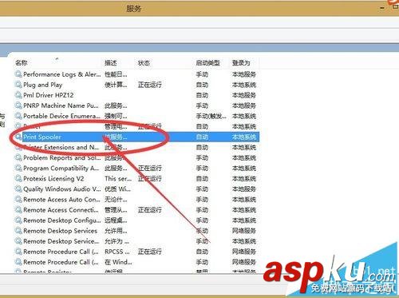Click 正在运行 status in Program Compatibility row
Screen dimensions: 399x298
150,168
